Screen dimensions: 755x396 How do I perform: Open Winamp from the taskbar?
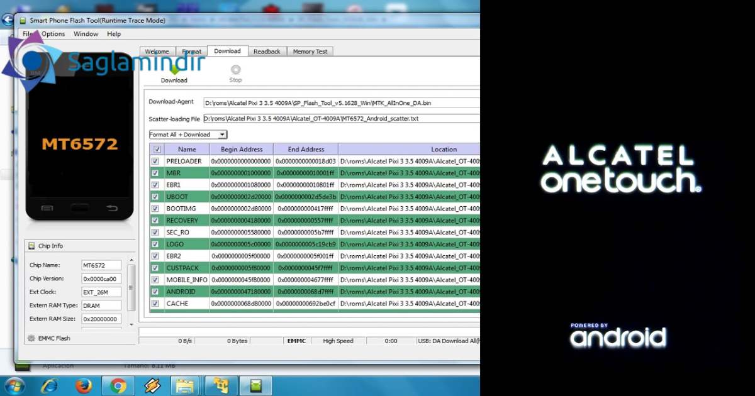(x=152, y=385)
